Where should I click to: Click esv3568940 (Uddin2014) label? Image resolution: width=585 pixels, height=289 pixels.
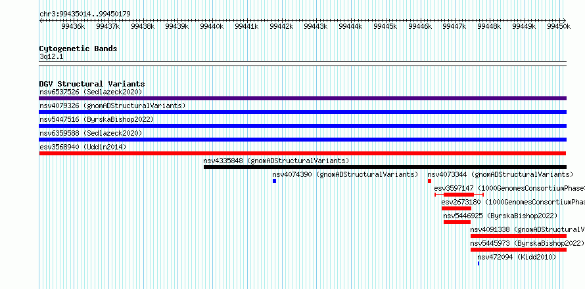tap(83, 147)
